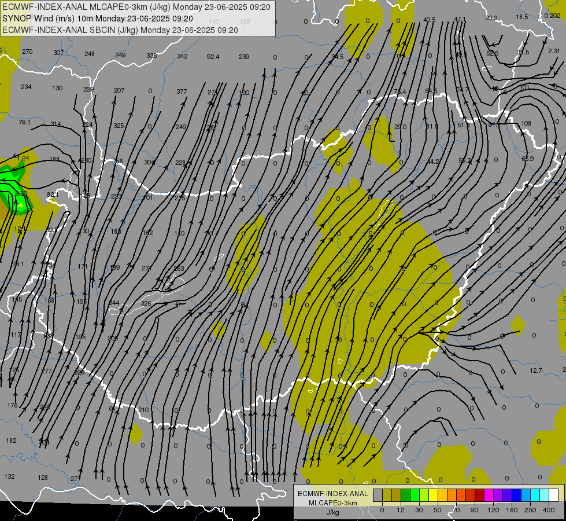This screenshot has width=566, height=521.
Task: Click the legend tick value 400
Action: point(549,510)
